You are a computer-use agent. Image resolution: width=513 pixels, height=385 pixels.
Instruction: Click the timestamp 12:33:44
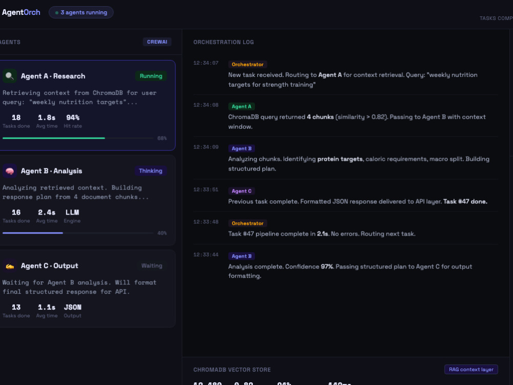[x=206, y=255]
